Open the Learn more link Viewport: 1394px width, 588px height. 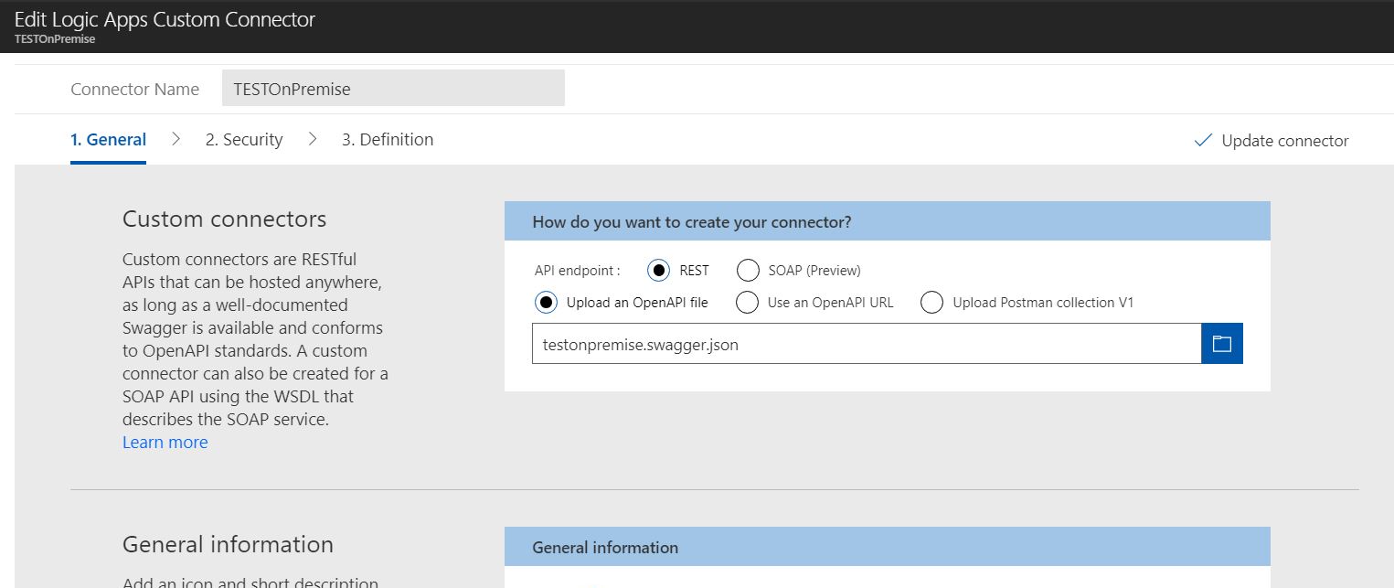[x=165, y=443]
